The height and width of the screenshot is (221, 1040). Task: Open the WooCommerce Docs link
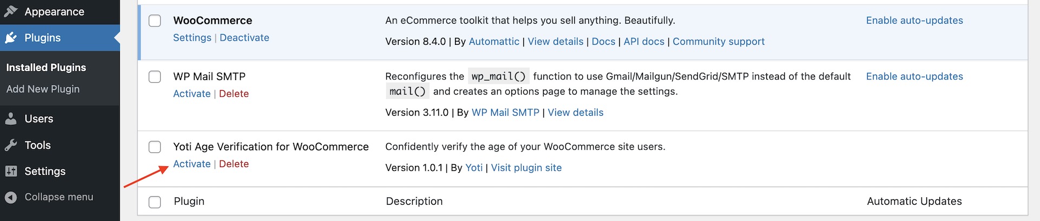tap(603, 42)
